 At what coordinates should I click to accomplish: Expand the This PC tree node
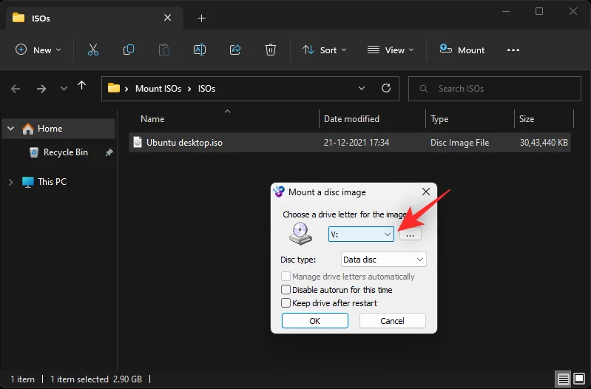pyautogui.click(x=11, y=182)
